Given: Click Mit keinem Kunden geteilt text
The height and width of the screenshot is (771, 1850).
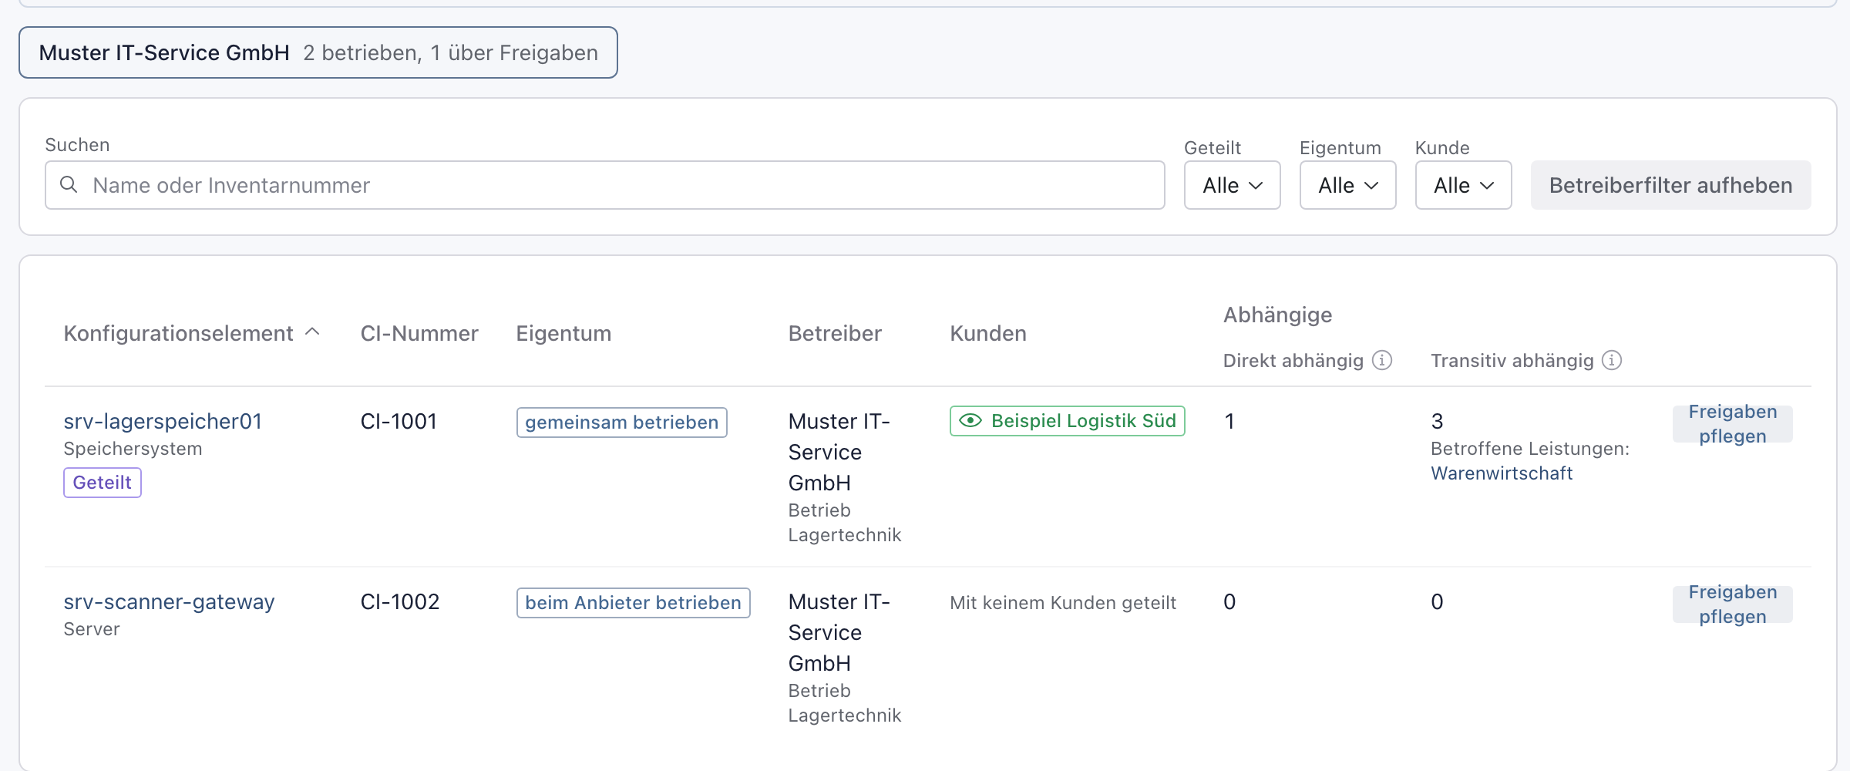Looking at the screenshot, I should [1063, 603].
